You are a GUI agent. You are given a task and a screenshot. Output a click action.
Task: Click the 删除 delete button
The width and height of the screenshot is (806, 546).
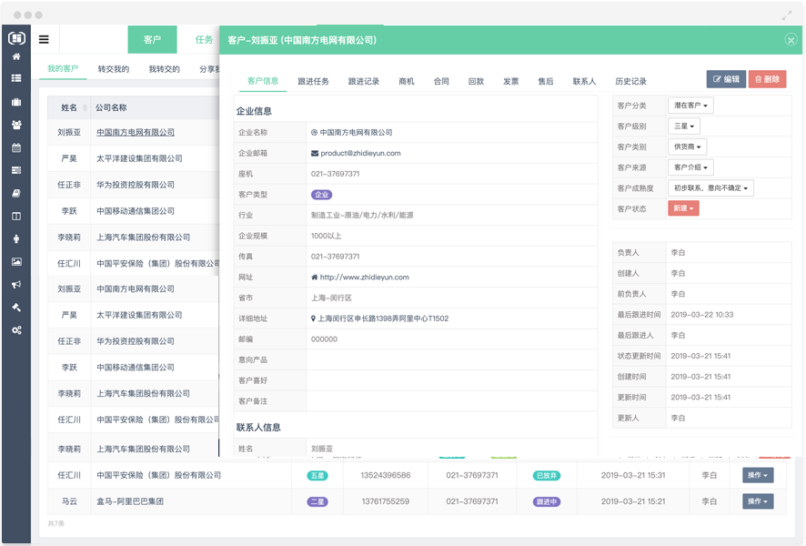tap(767, 79)
